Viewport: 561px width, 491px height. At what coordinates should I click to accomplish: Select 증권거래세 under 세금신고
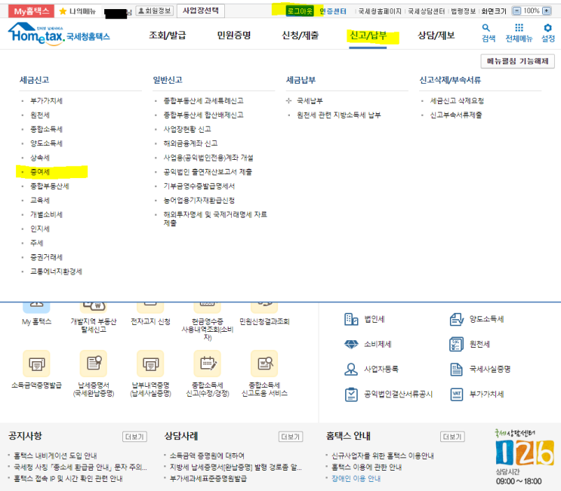[47, 257]
